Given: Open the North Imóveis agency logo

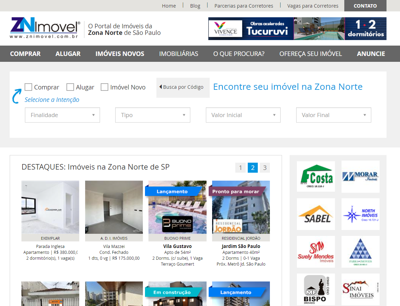Looking at the screenshot, I should point(361,214).
